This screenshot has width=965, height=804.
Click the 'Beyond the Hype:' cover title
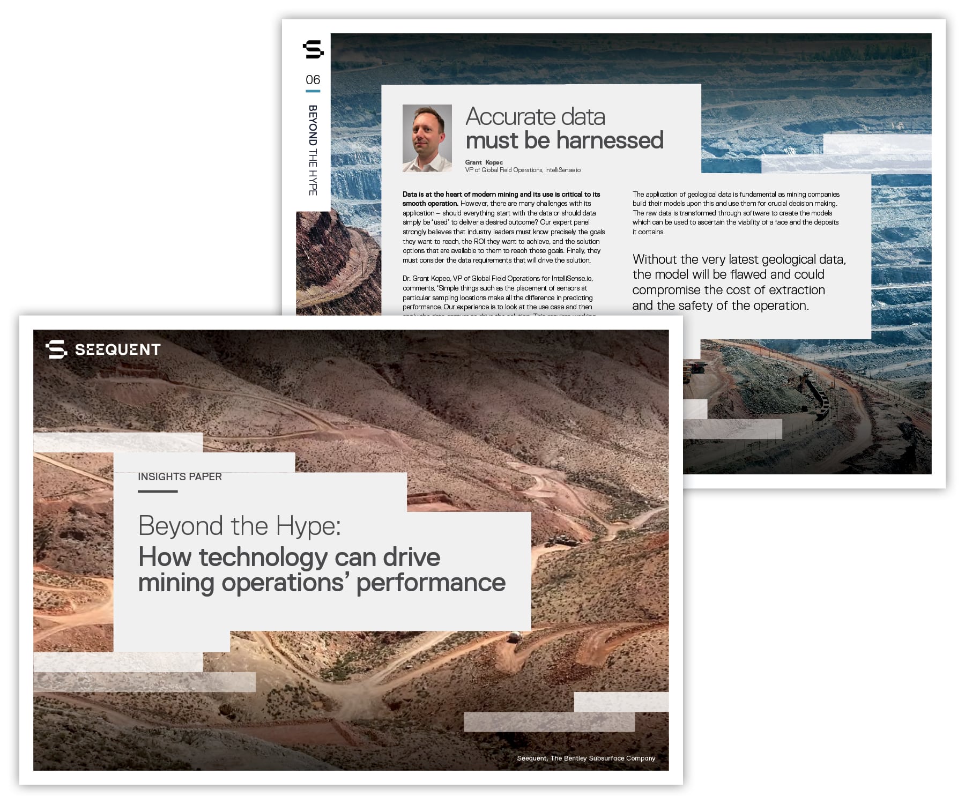(x=239, y=526)
